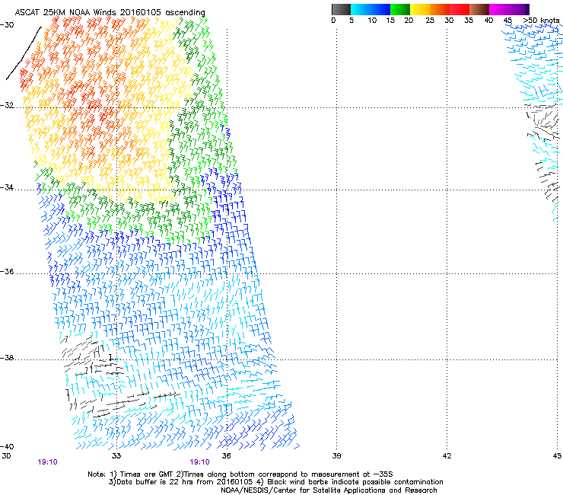Click the black diagonal coastline segment

[x=24, y=53]
